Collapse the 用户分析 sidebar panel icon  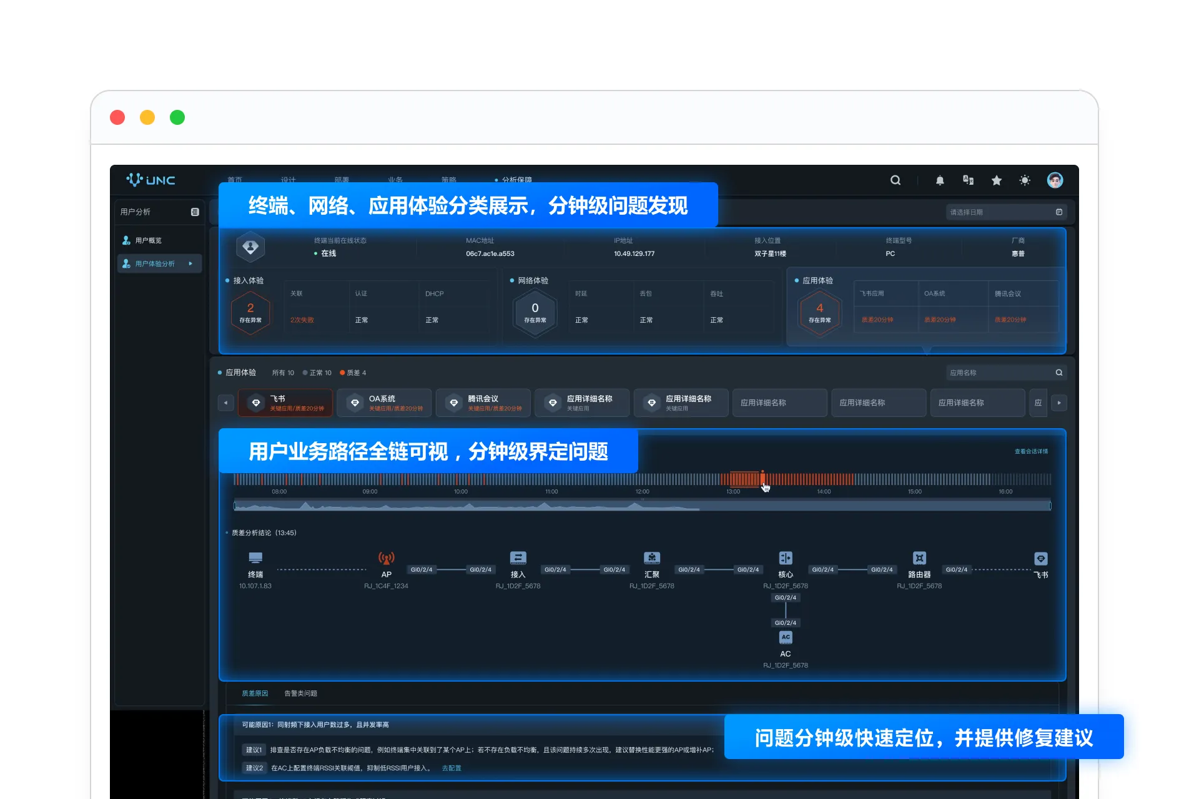point(195,212)
